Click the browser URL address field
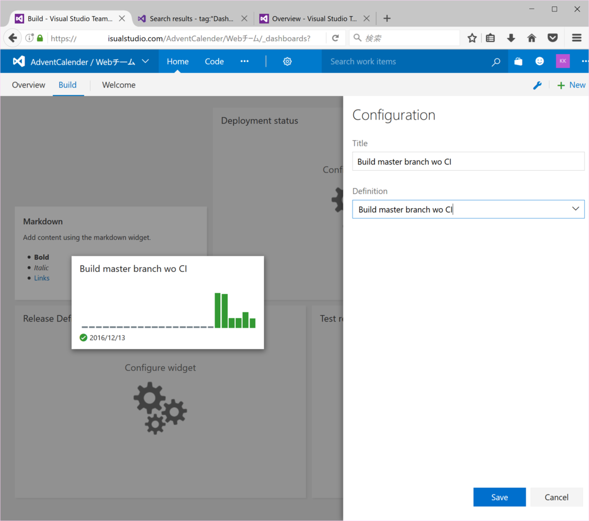Screen dimensions: 589x521 pos(186,39)
